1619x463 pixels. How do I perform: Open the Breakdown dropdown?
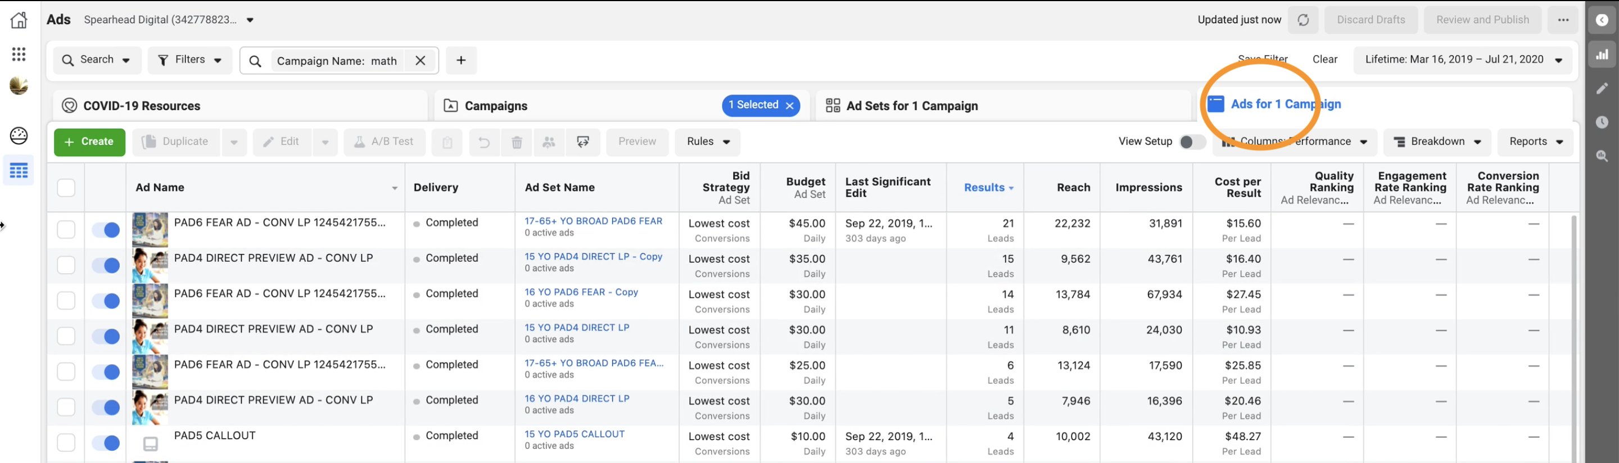(1437, 142)
